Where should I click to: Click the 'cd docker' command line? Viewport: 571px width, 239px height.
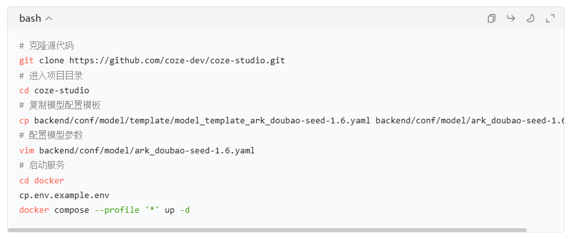tap(42, 180)
